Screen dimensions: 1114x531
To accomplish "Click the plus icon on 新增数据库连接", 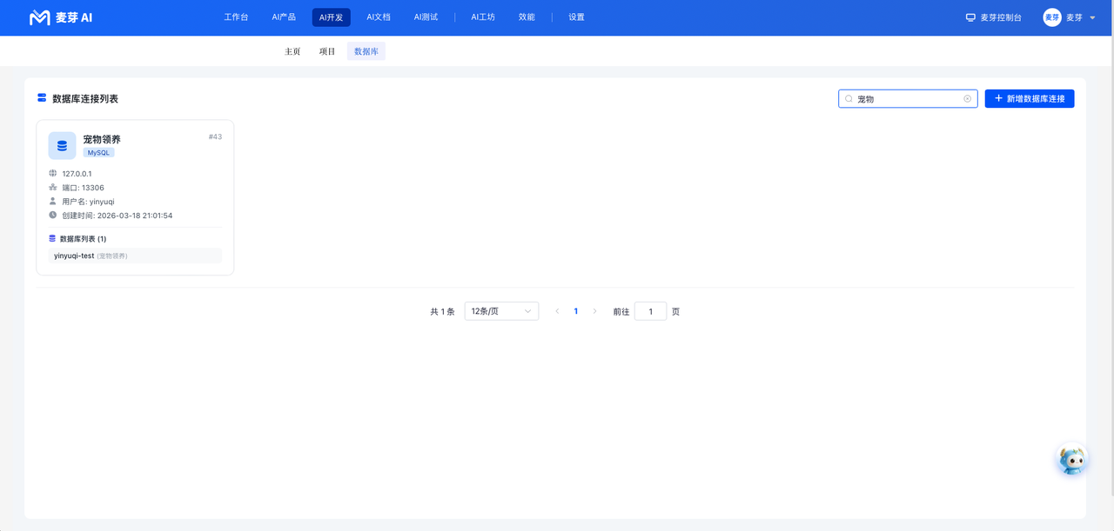I will 998,99.
